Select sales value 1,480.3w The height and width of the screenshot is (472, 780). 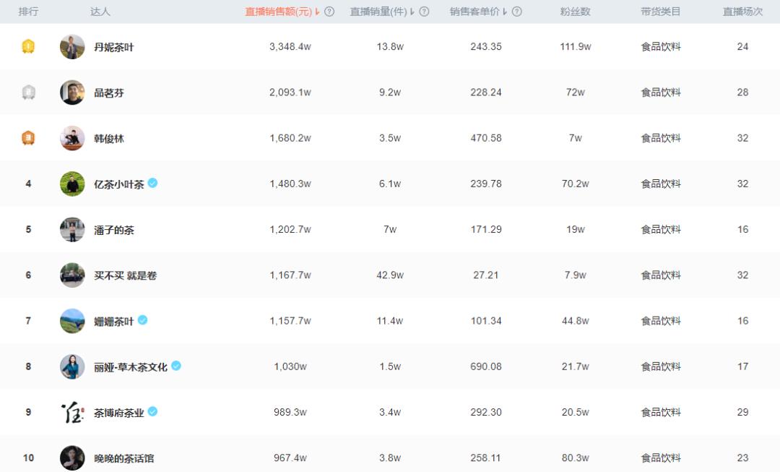[x=290, y=184]
